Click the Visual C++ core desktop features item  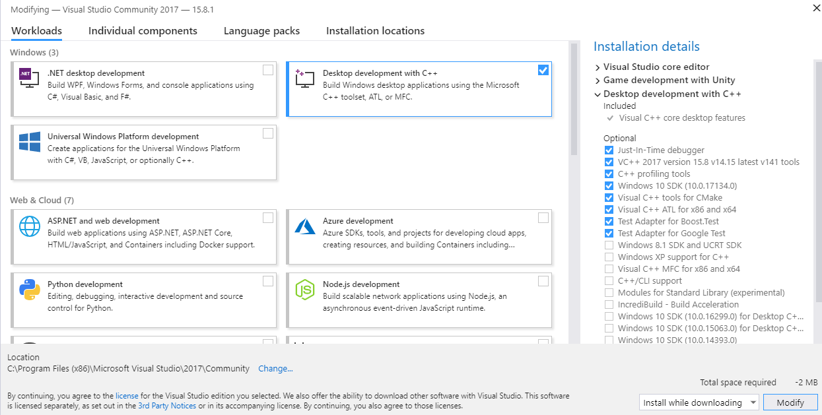(x=682, y=118)
